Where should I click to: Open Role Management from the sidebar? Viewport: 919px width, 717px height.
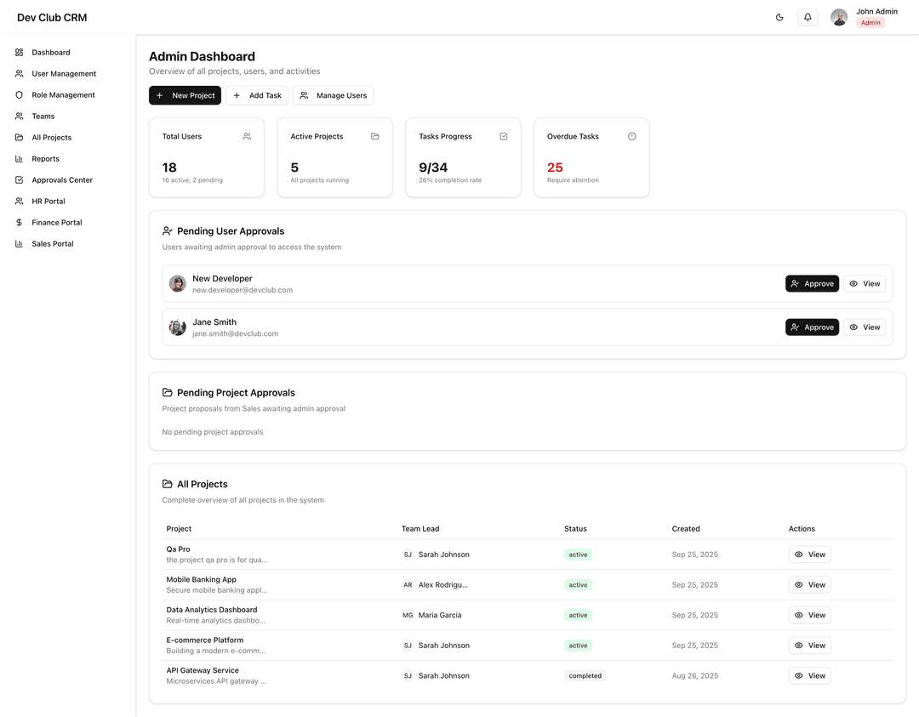click(x=63, y=95)
